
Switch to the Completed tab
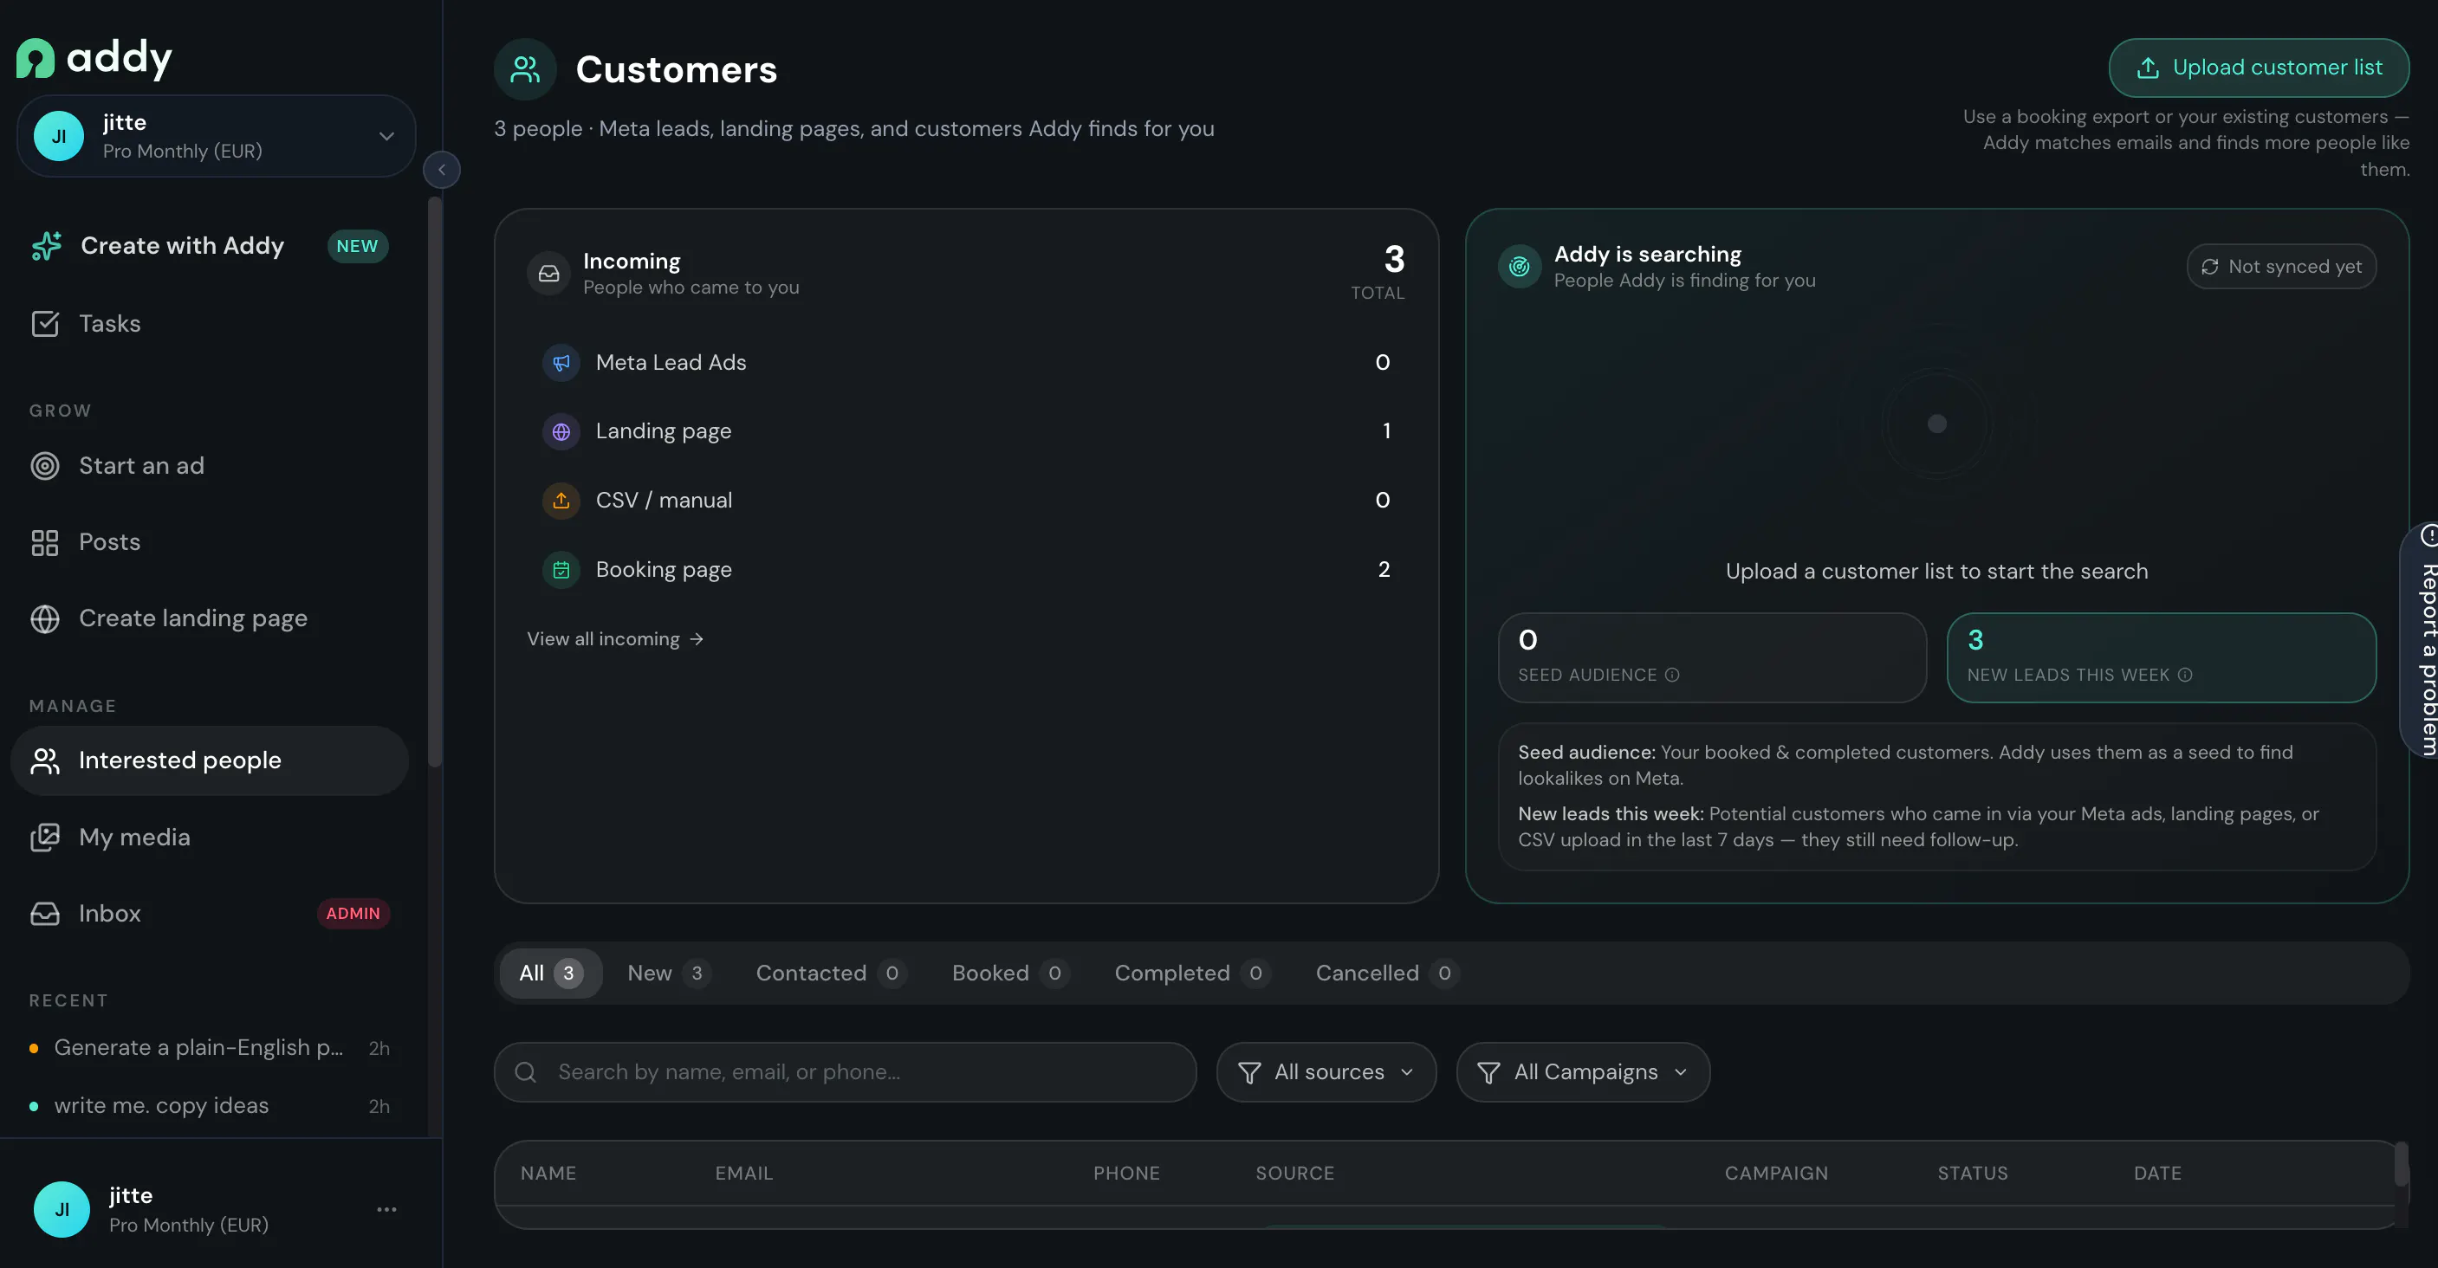point(1192,973)
